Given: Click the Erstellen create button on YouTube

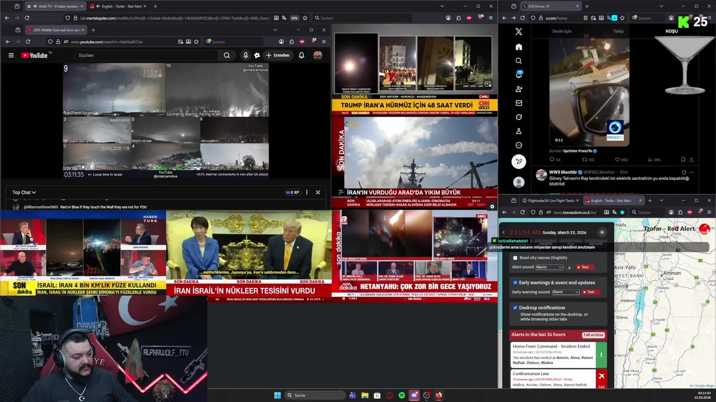Looking at the screenshot, I should tap(278, 55).
